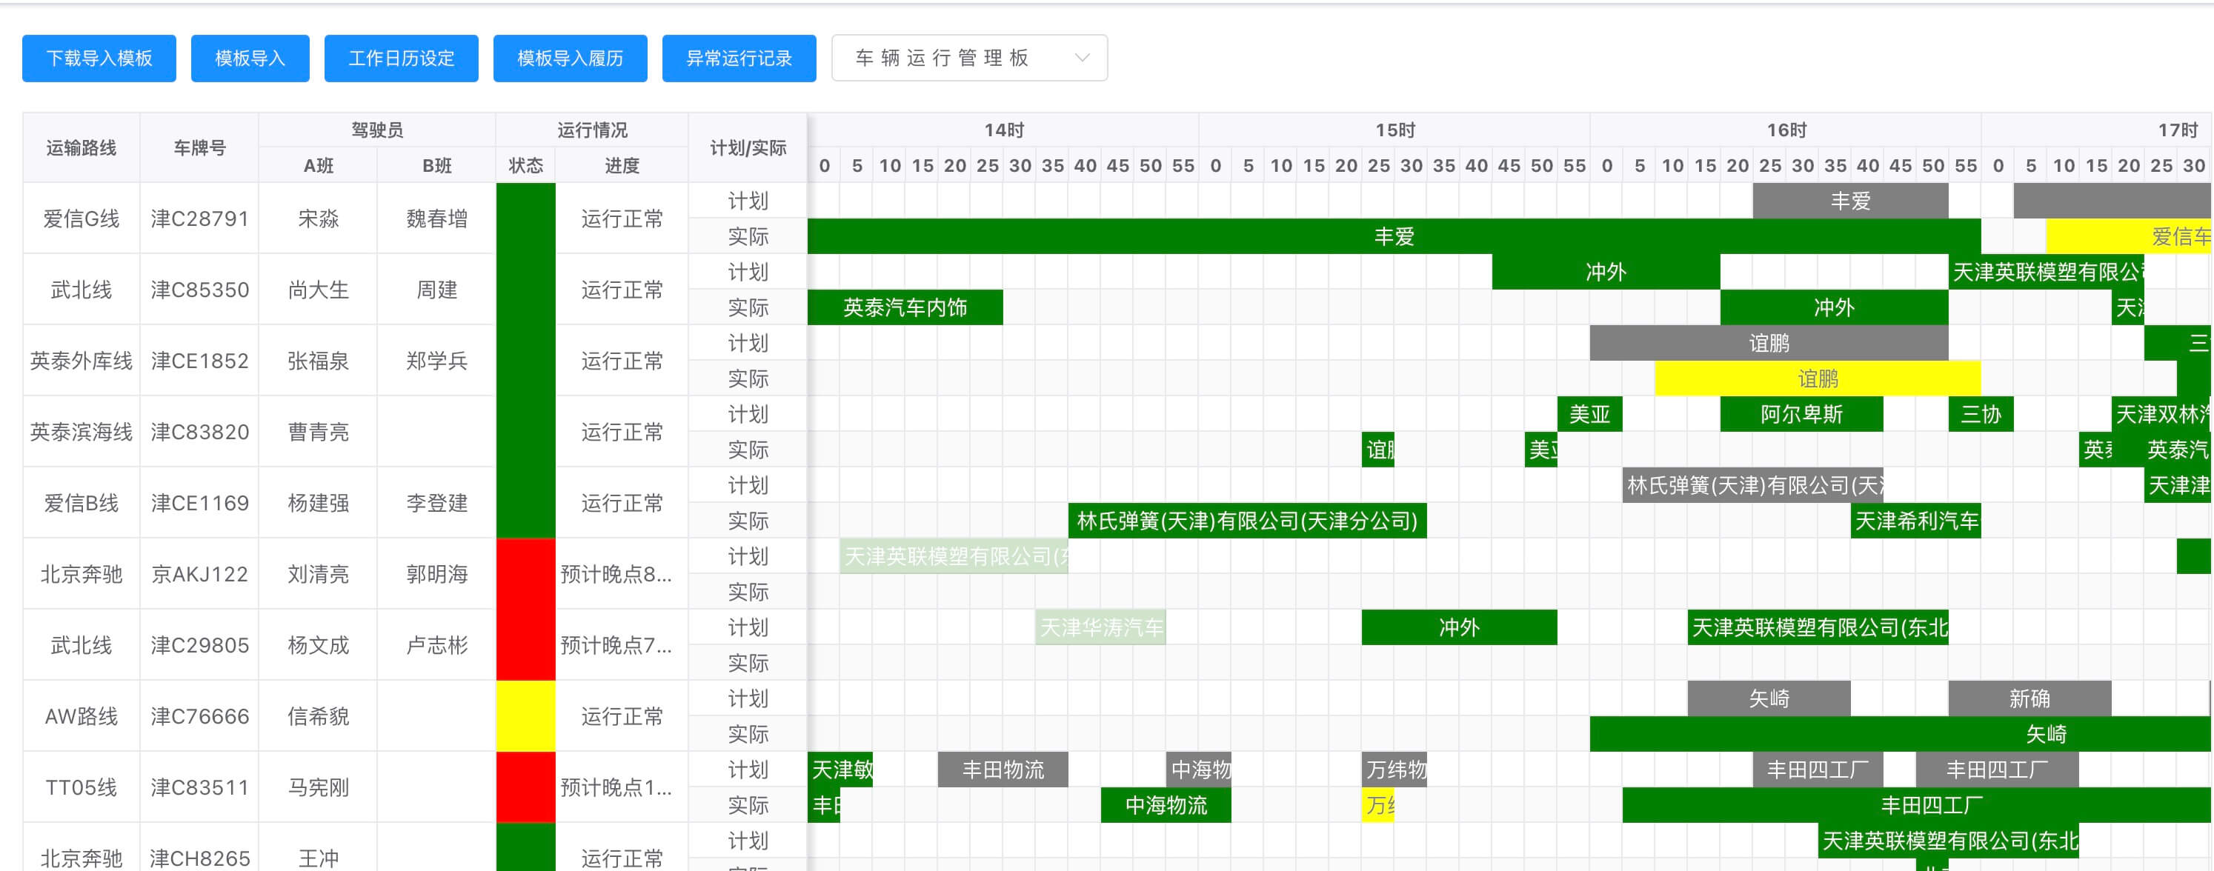This screenshot has height=871, width=2214.
Task: View 异常运行记录 records
Action: [739, 59]
